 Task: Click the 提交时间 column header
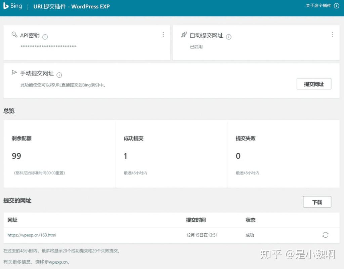click(196, 220)
